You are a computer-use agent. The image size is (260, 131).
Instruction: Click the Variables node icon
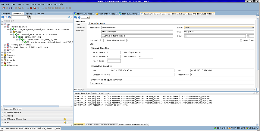[x=14, y=32]
